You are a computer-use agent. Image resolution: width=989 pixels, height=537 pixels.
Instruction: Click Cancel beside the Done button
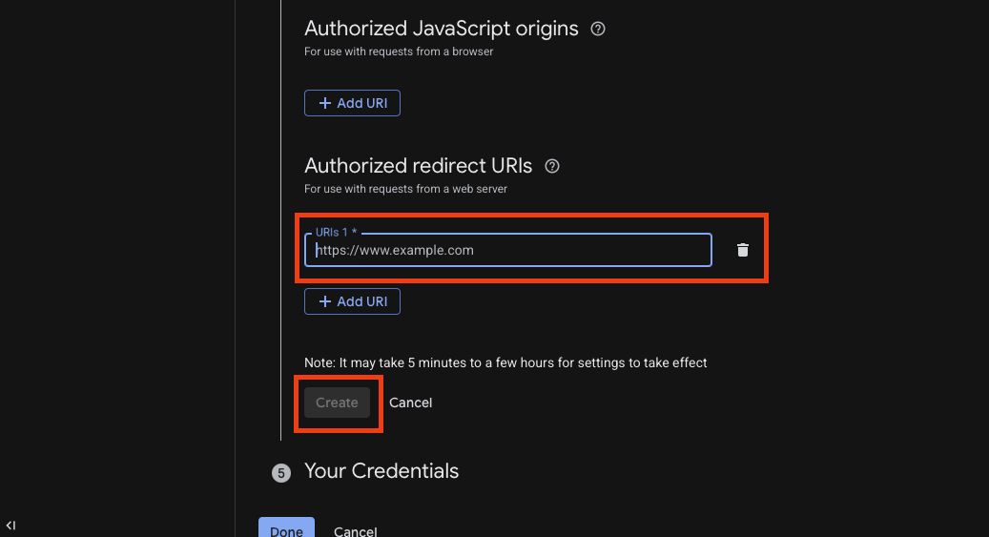[355, 531]
